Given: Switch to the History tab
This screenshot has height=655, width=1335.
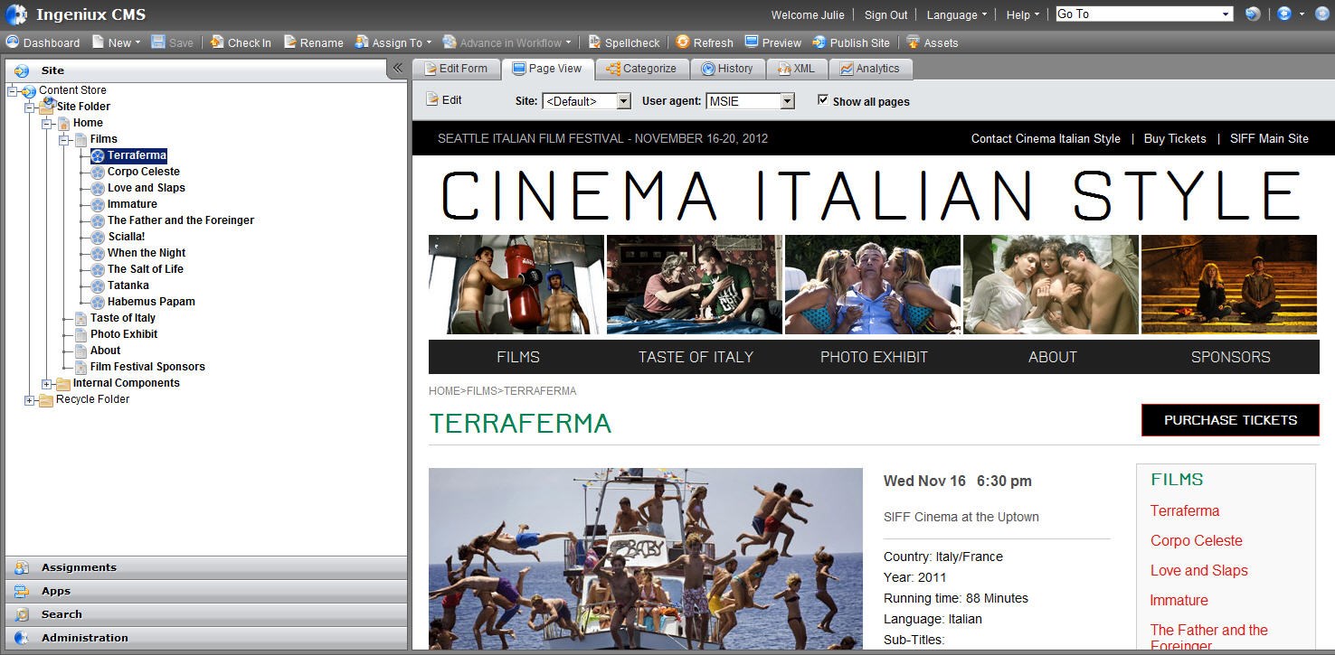Looking at the screenshot, I should [x=727, y=69].
